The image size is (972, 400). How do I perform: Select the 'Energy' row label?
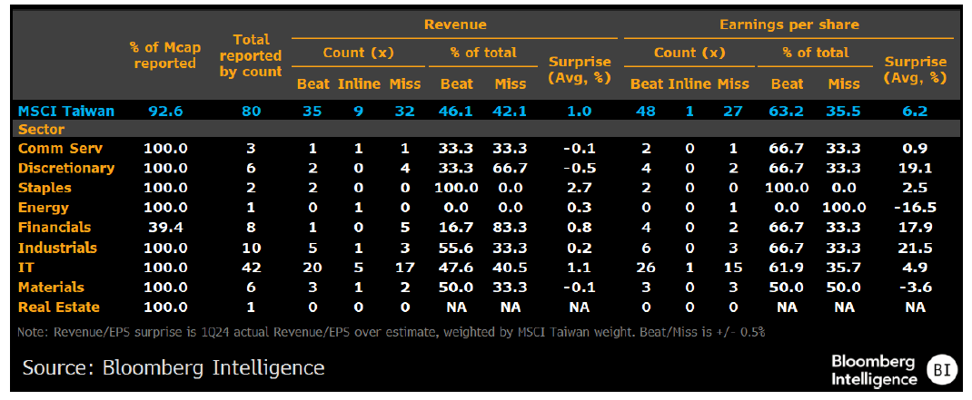[44, 208]
